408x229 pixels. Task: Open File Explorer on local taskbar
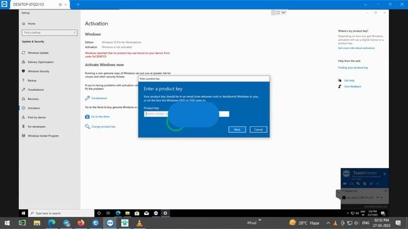coord(37,223)
